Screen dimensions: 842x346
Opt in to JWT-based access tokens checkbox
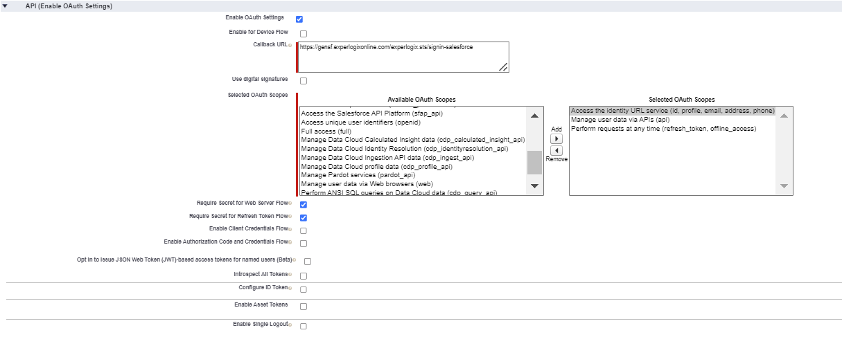(x=308, y=262)
